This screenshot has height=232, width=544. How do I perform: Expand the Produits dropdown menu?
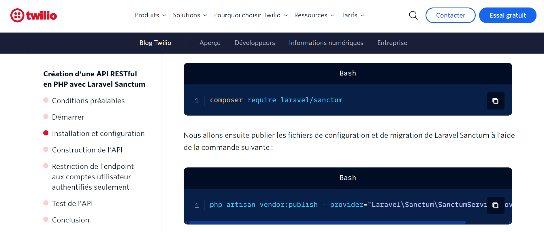pyautogui.click(x=150, y=15)
